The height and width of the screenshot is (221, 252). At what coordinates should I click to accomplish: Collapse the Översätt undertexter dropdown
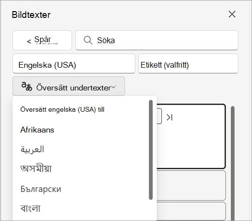69,86
